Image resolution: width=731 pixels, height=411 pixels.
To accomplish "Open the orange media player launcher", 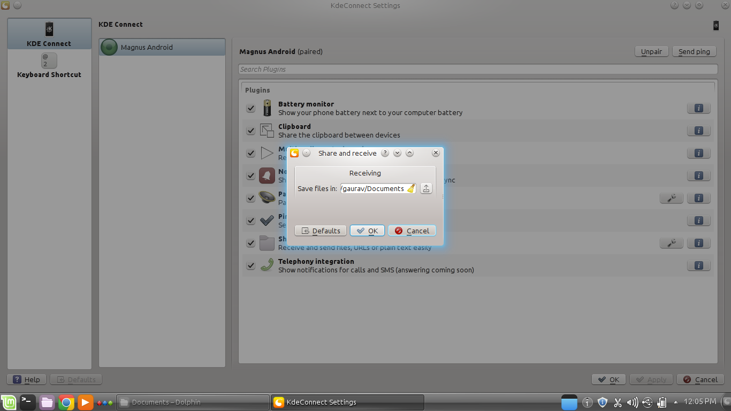I will tap(85, 402).
